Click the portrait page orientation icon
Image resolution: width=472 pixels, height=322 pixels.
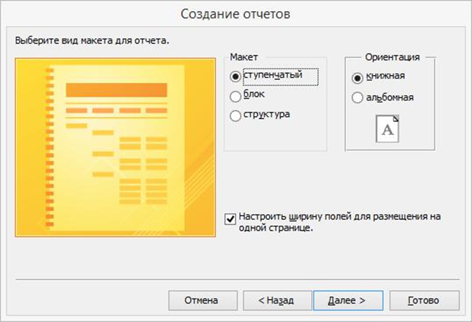coord(387,129)
